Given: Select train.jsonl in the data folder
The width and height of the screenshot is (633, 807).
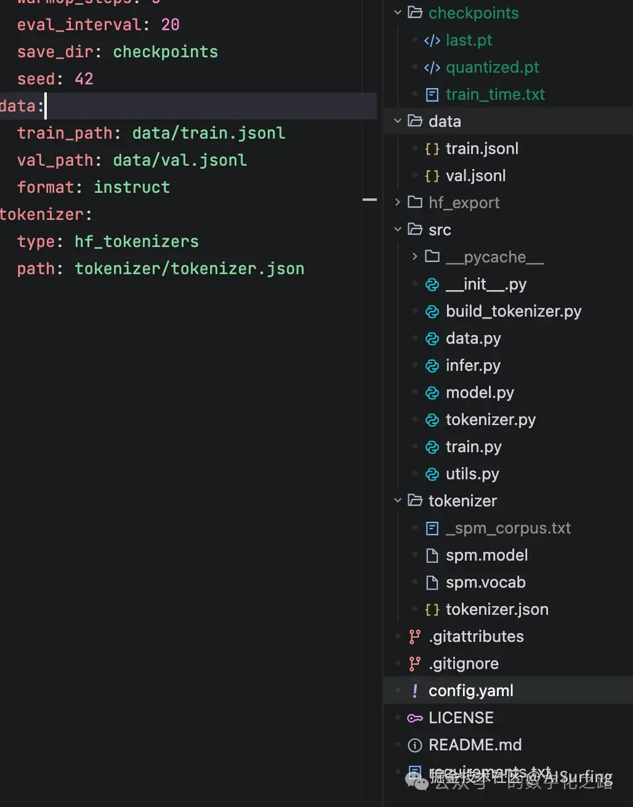Looking at the screenshot, I should pos(482,148).
